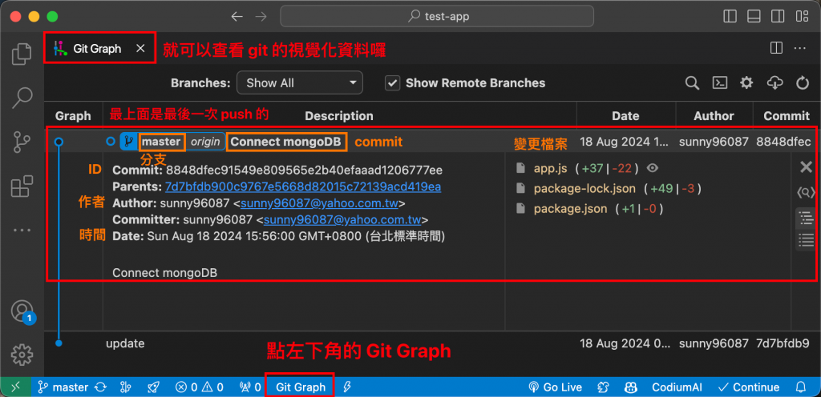Viewport: 821px width, 397px height.
Task: Fetch from remotes cloud icon
Action: click(x=774, y=82)
